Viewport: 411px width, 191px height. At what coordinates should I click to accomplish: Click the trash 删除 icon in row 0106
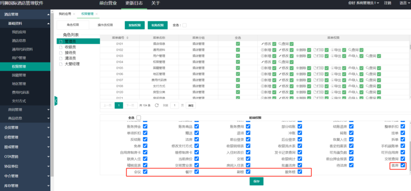pos(297,74)
